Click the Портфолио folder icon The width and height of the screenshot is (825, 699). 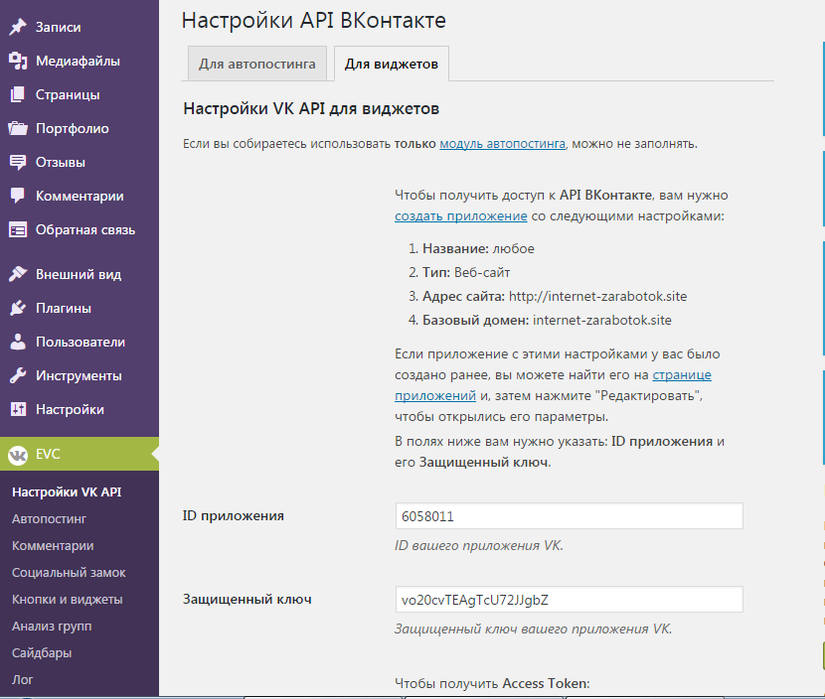(x=18, y=128)
